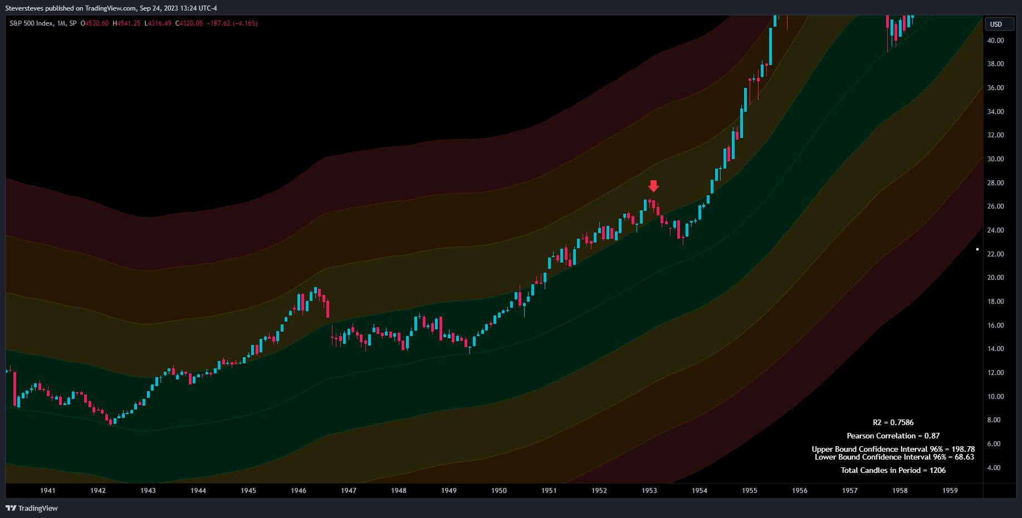Image resolution: width=1022 pixels, height=518 pixels.
Task: Click the R2 = 0.7586 statistic
Action: tap(893, 422)
